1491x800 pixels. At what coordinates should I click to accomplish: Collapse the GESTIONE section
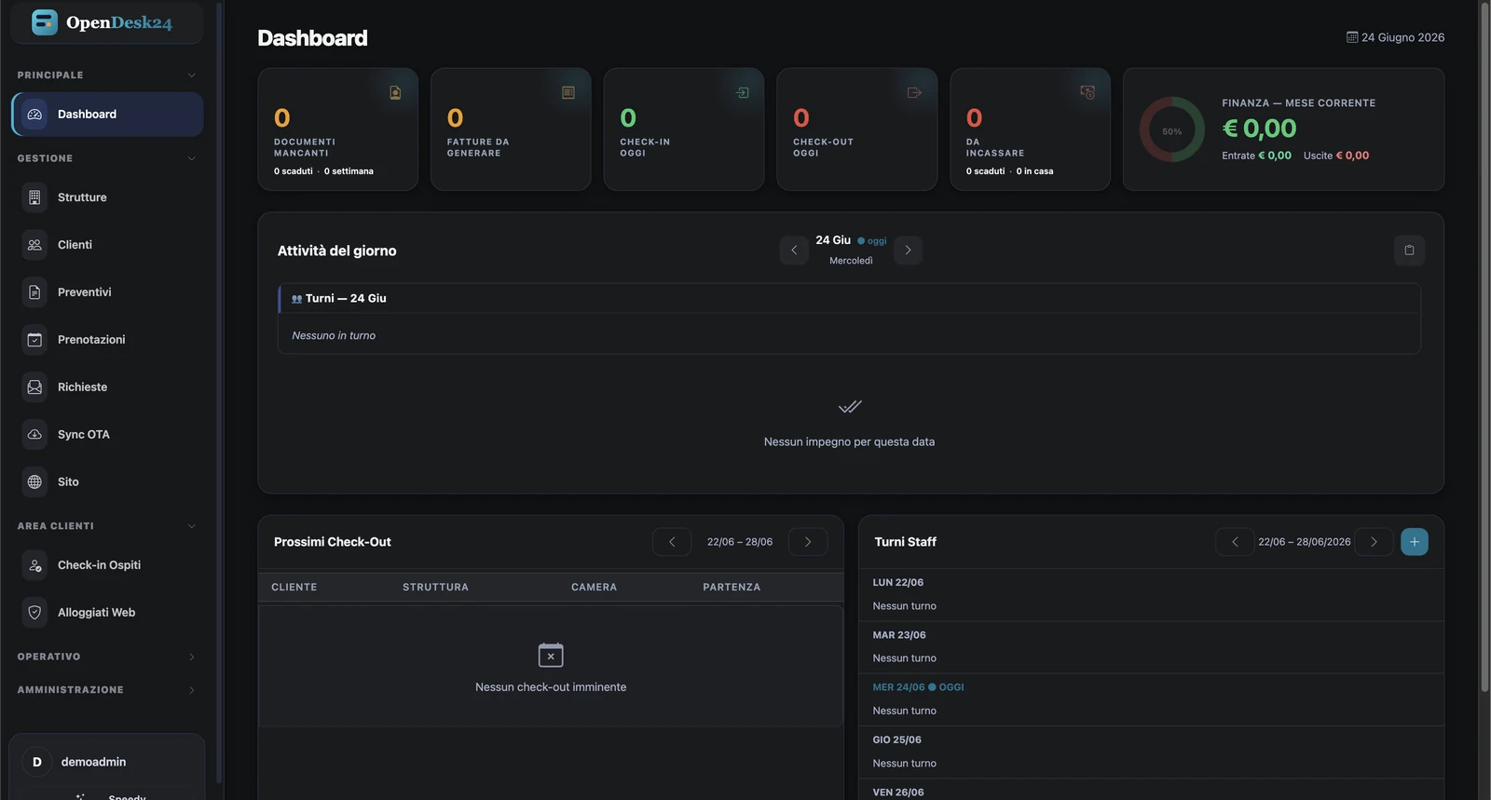[x=192, y=158]
